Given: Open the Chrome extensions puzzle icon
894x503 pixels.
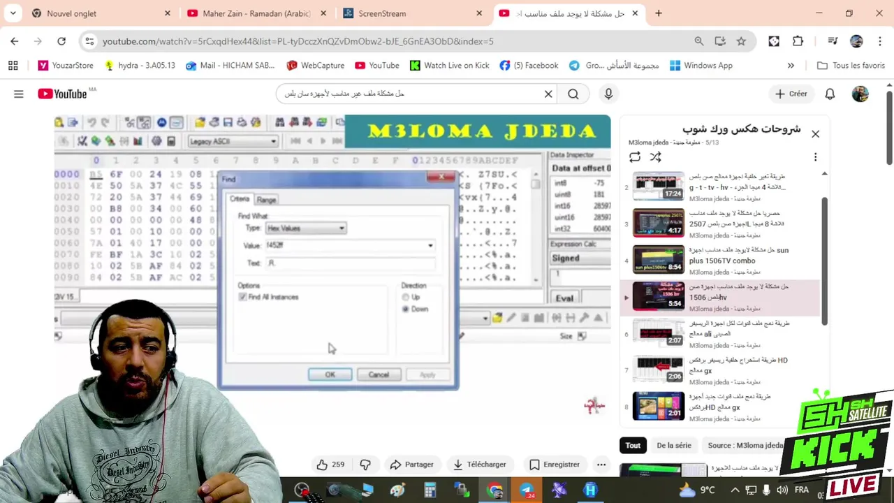Looking at the screenshot, I should 798,41.
